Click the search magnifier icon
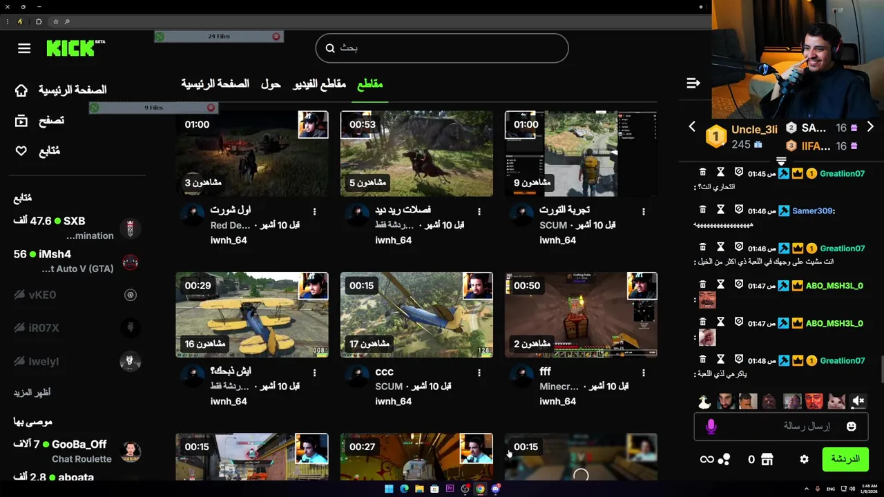 click(330, 48)
